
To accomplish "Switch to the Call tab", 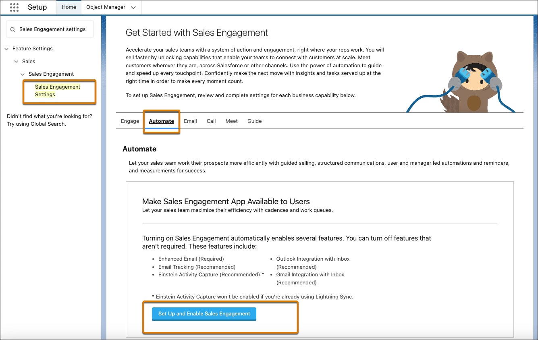I will [x=211, y=121].
